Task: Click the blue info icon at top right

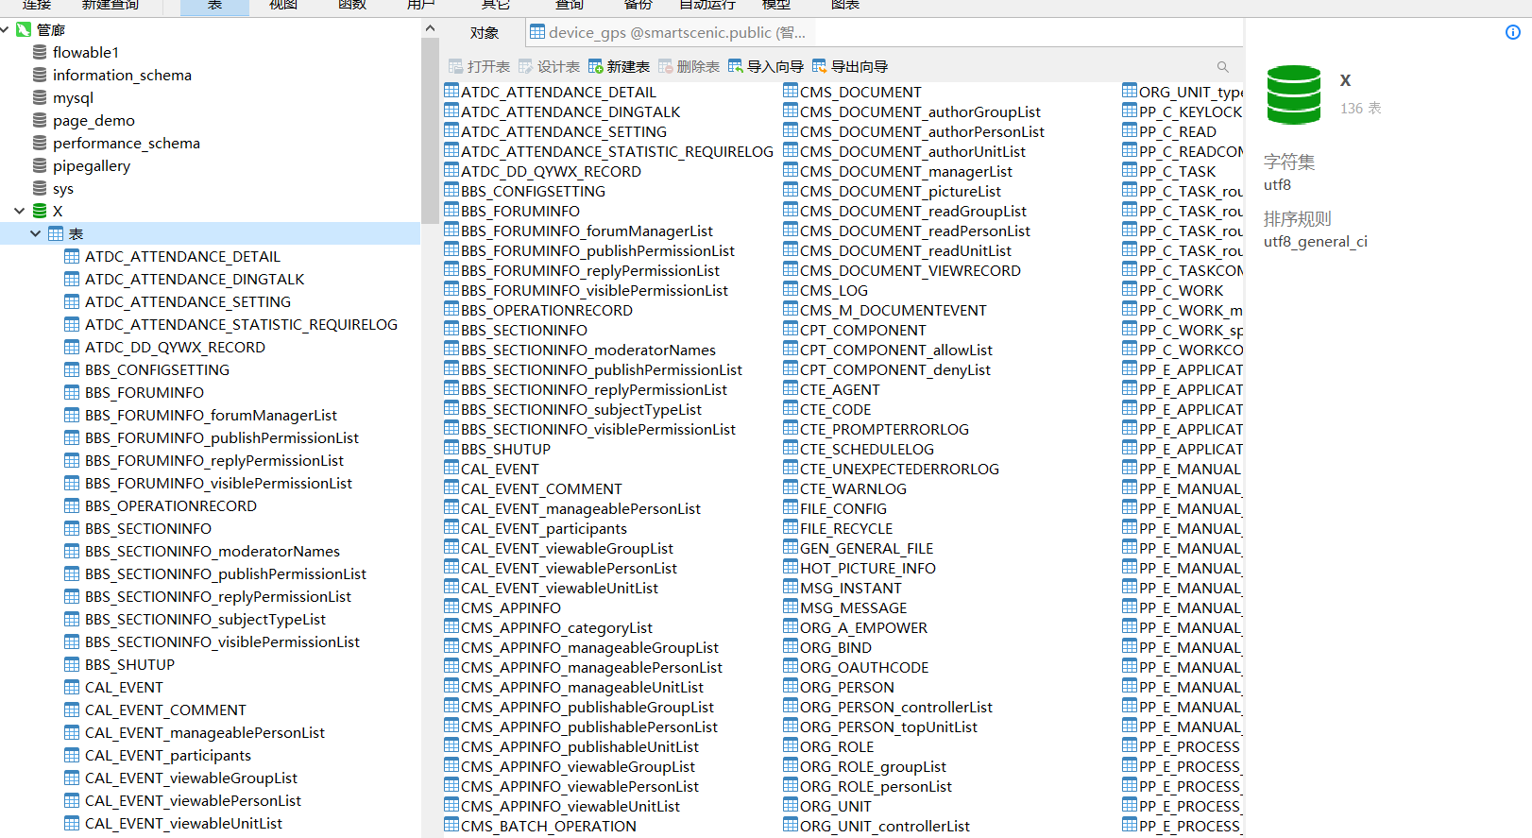Action: 1513,32
